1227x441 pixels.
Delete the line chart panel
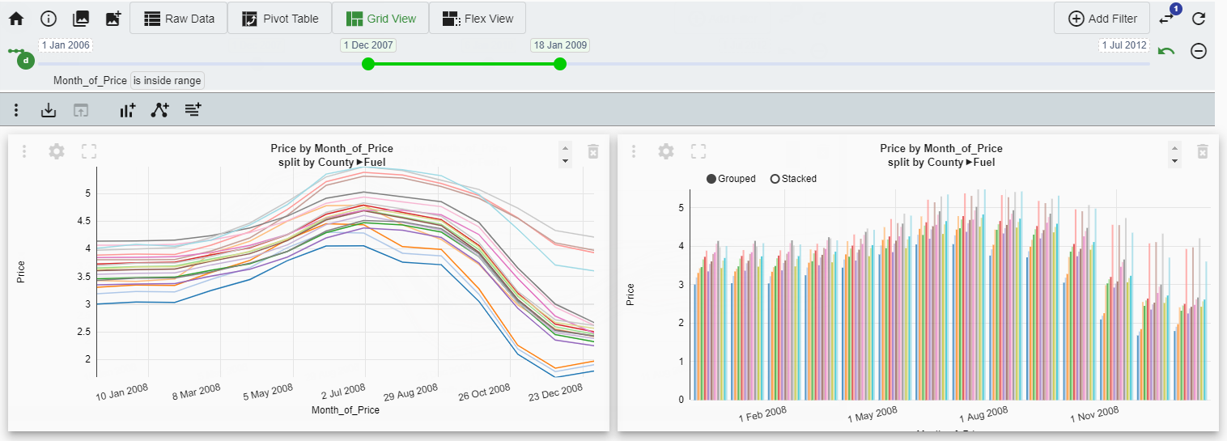[x=593, y=151]
